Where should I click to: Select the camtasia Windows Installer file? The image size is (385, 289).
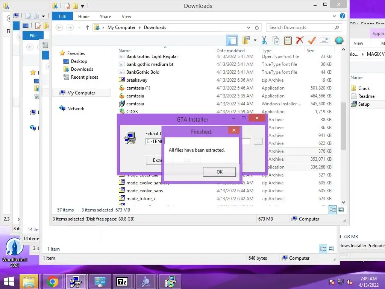(135, 104)
